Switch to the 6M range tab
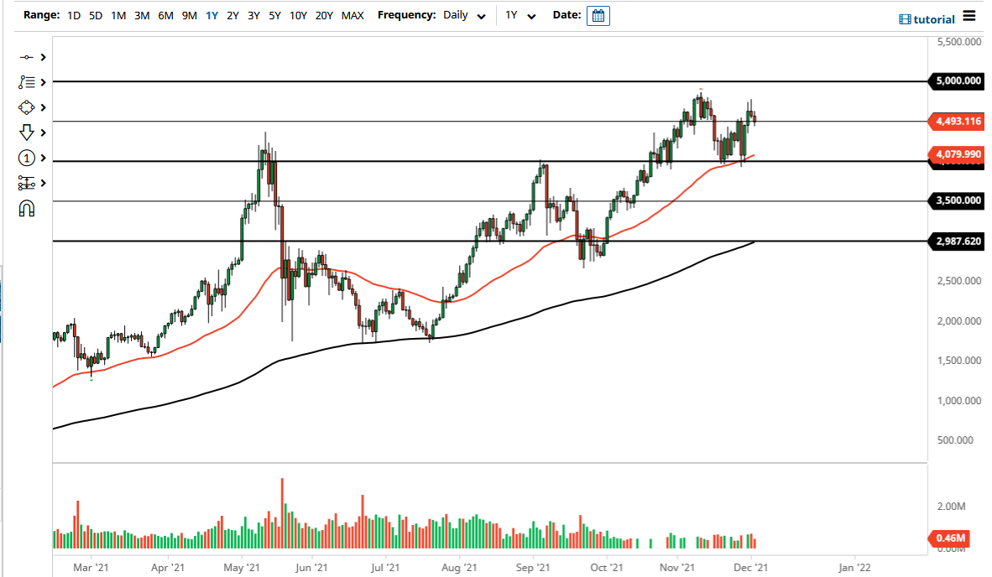Screen dimensions: 992x577 pos(164,15)
